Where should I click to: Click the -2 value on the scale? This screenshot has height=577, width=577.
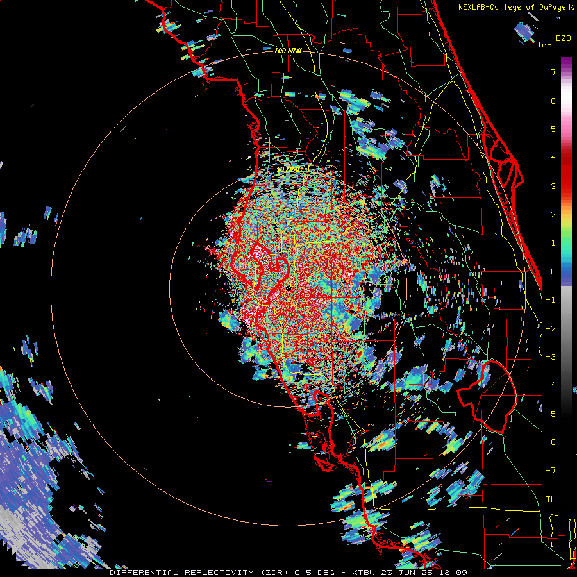[x=551, y=329]
